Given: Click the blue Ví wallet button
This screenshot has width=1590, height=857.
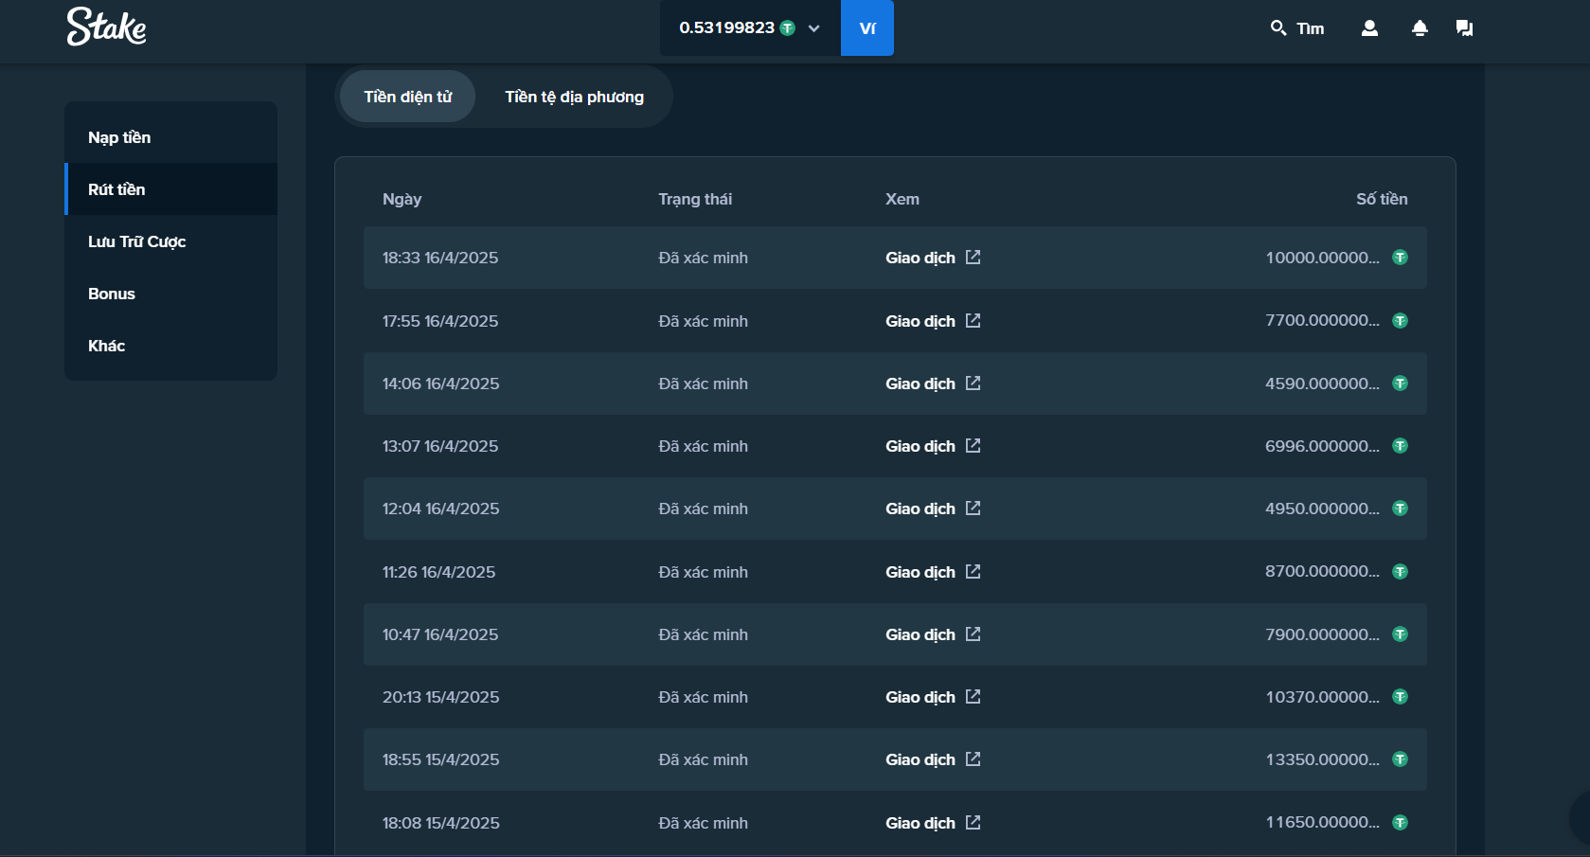Looking at the screenshot, I should click(x=866, y=28).
